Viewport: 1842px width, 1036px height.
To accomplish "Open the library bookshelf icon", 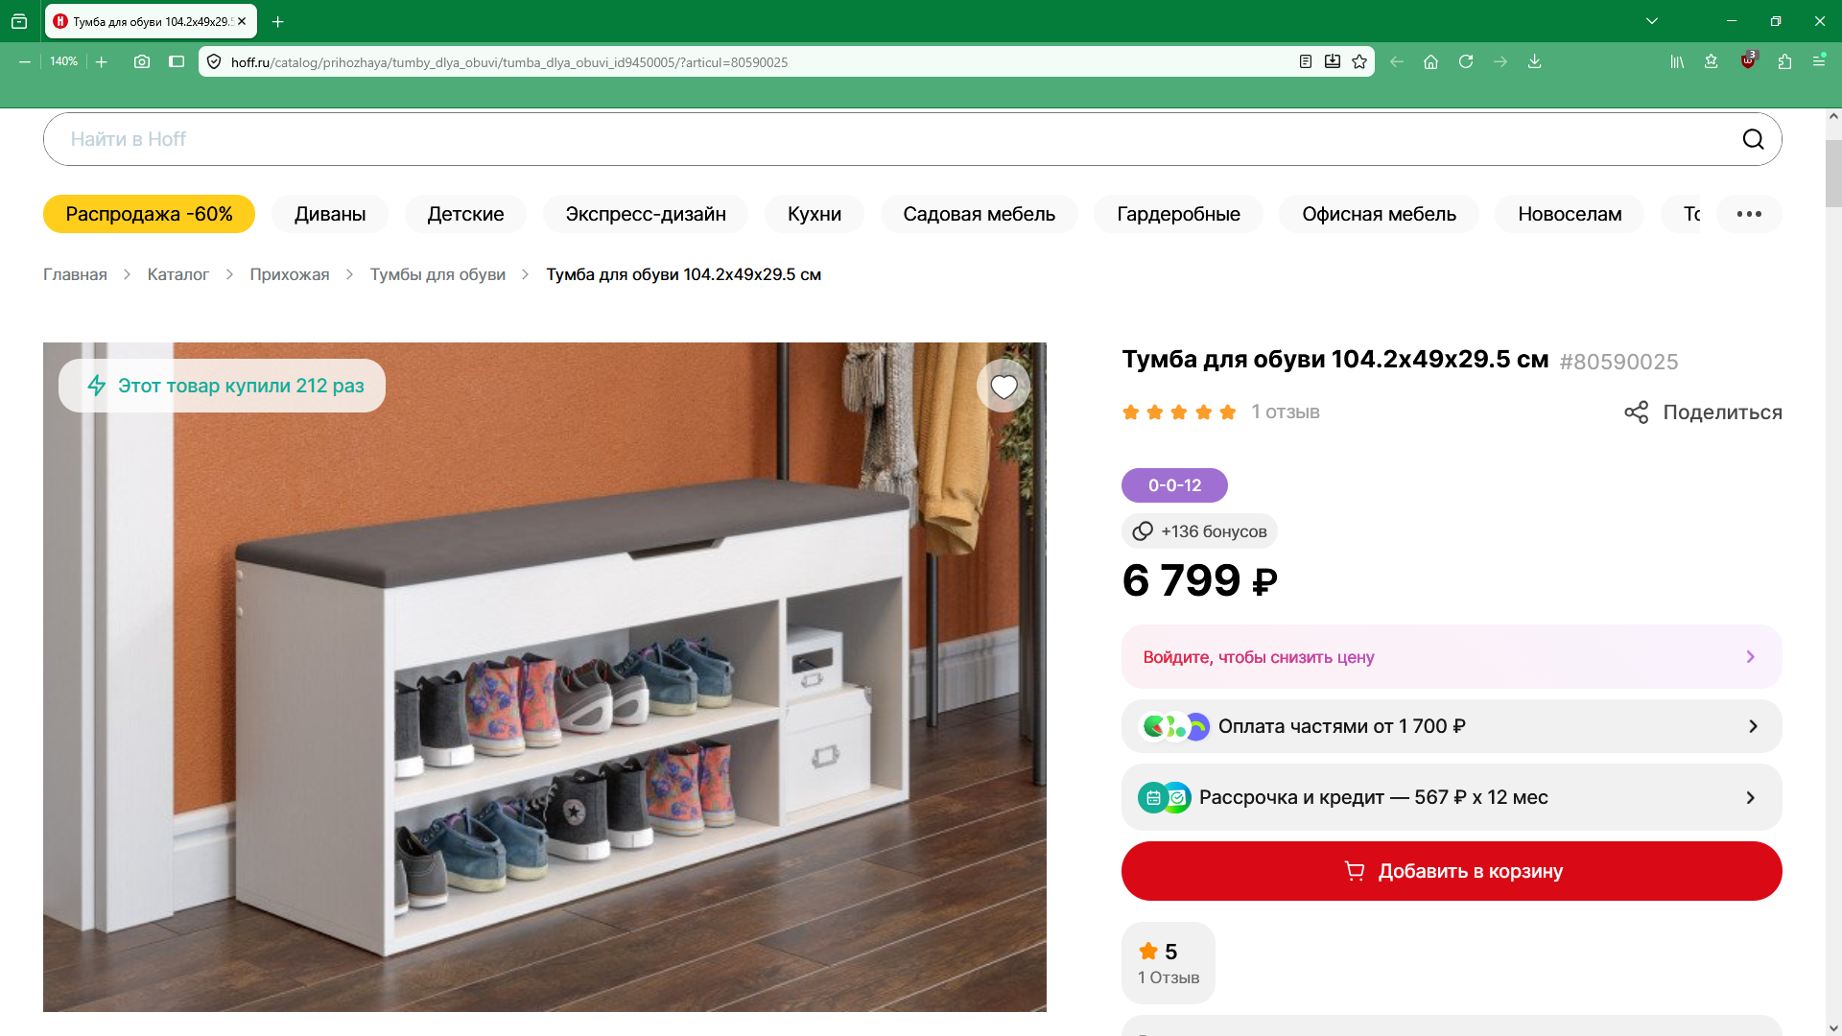I will (x=1677, y=61).
